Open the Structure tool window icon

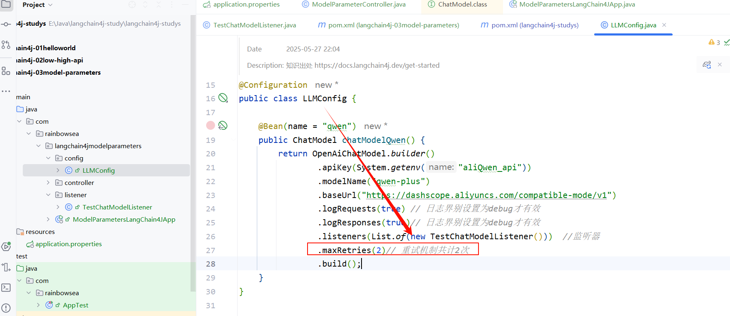point(6,71)
